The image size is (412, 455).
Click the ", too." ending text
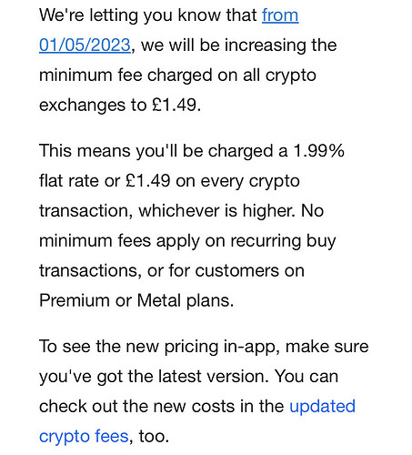pyautogui.click(x=149, y=437)
